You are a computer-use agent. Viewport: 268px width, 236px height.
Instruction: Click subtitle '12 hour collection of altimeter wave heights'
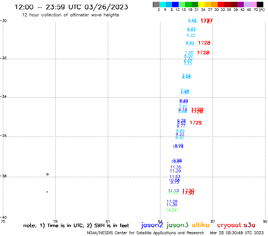70,15
